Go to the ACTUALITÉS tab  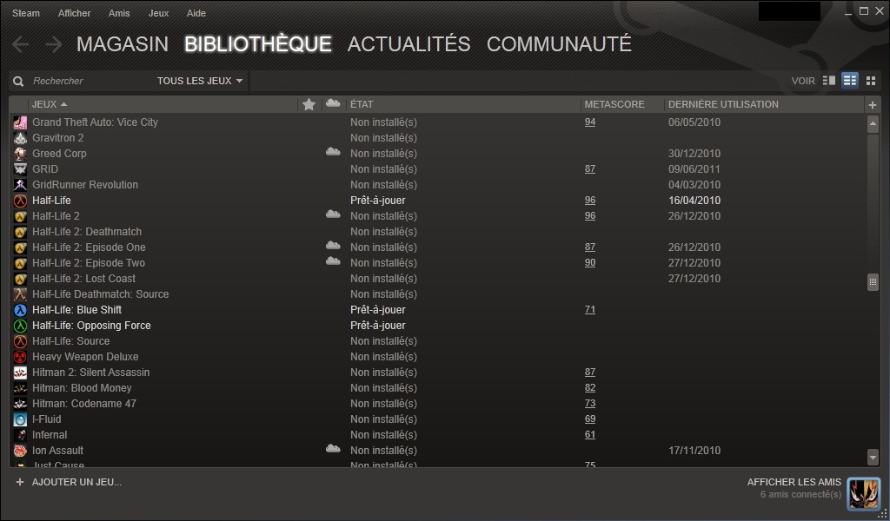point(408,44)
